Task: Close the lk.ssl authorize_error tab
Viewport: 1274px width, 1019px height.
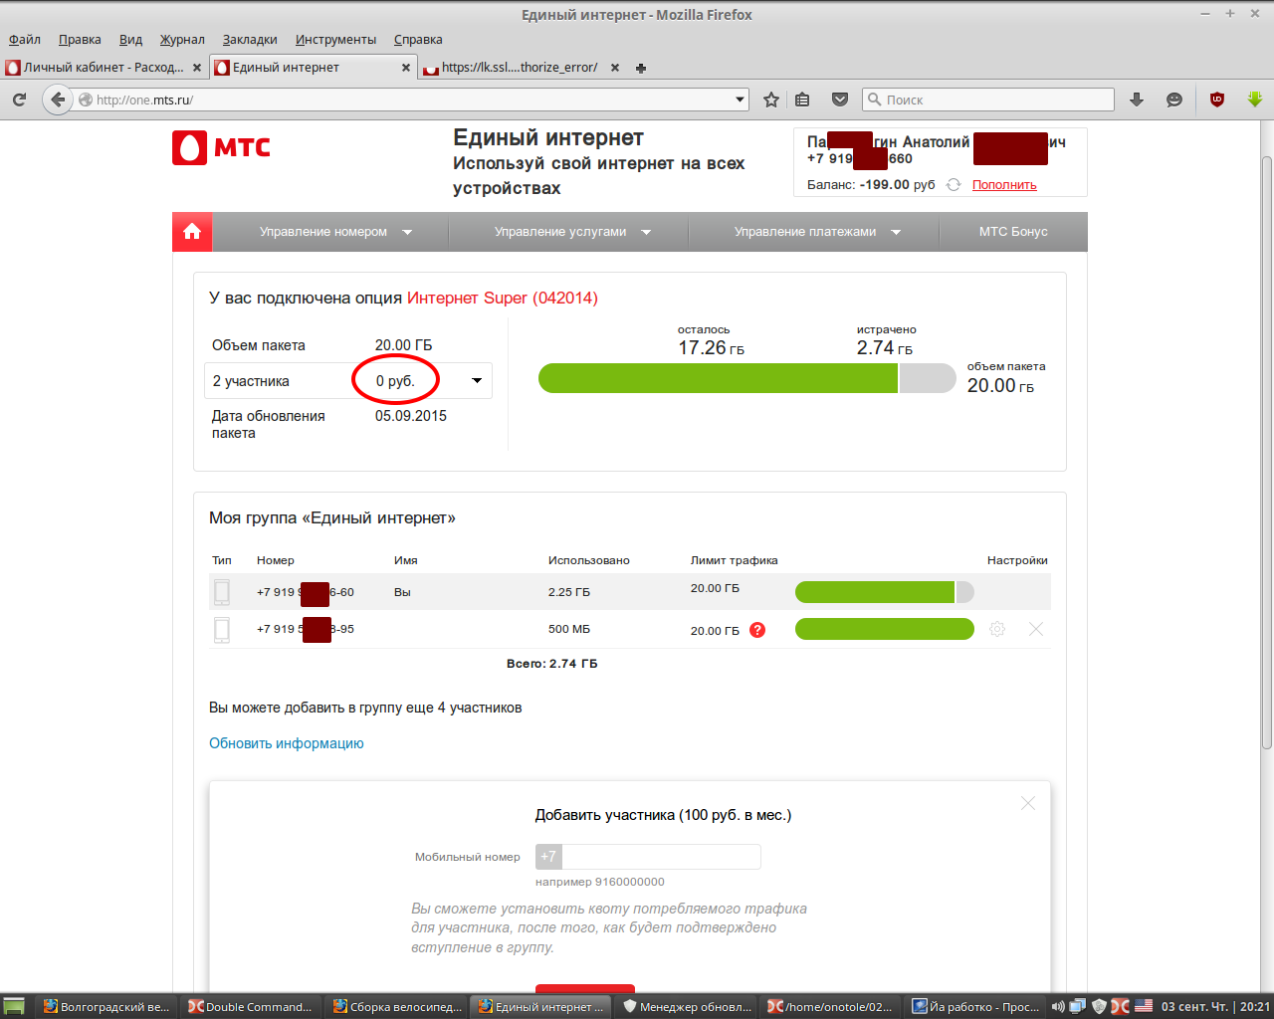Action: pyautogui.click(x=615, y=68)
